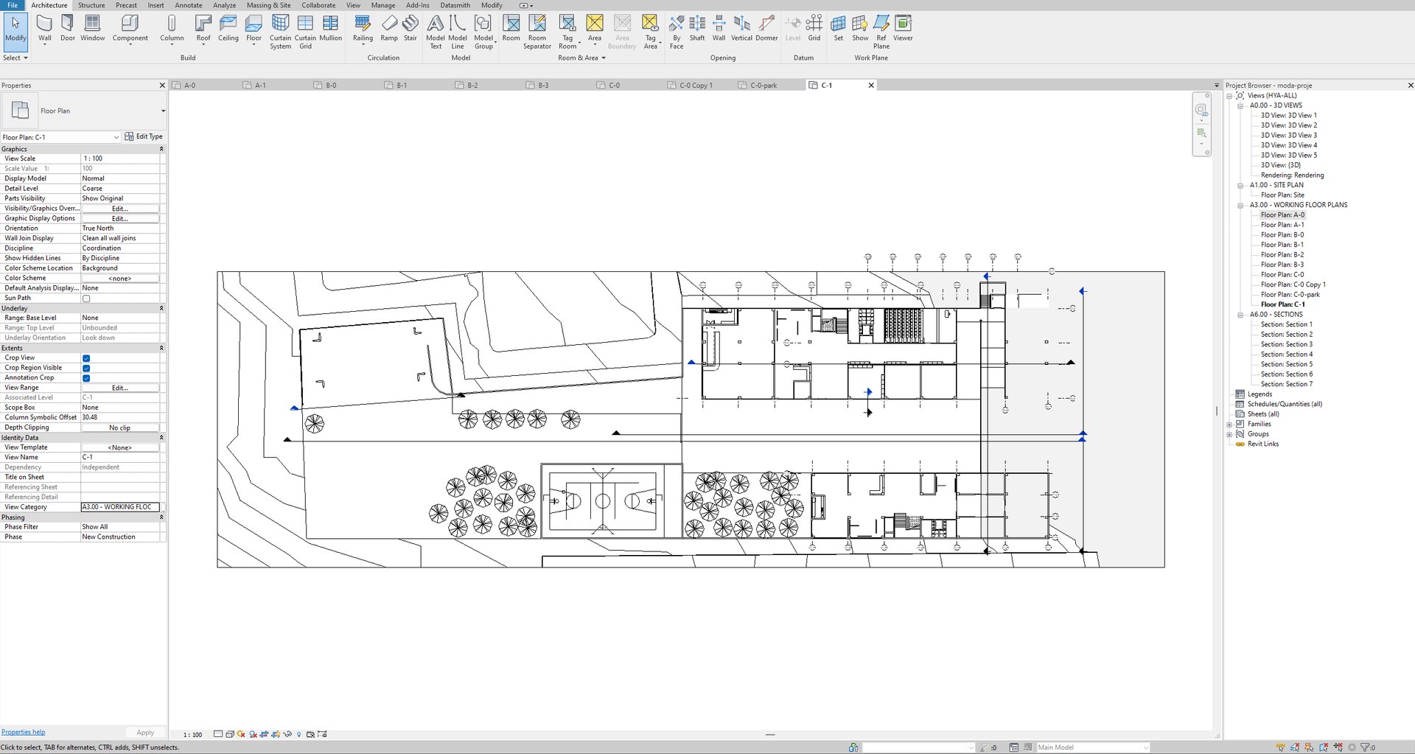Choose the Stair tool
The height and width of the screenshot is (754, 1415).
coord(410,28)
